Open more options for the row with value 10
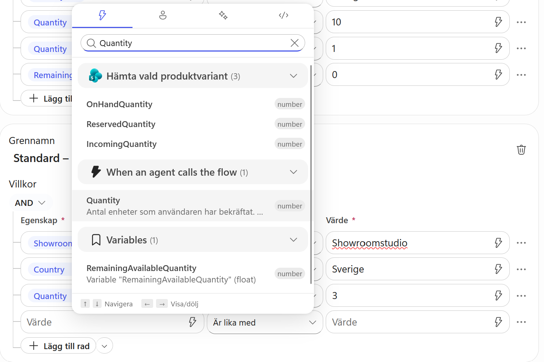Screen dimensions: 544x362 coord(521,22)
